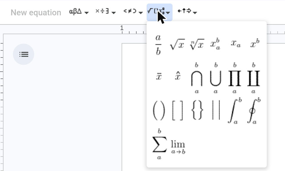The height and width of the screenshot is (171, 285).
Task: Insert the big union operator
Action: coord(216,78)
